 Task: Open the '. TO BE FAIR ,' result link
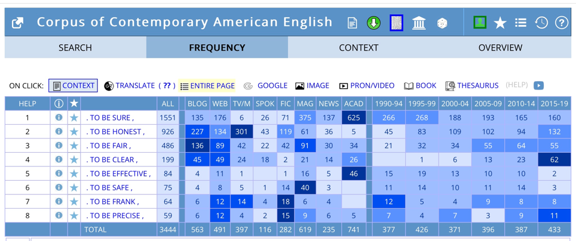(x=108, y=146)
